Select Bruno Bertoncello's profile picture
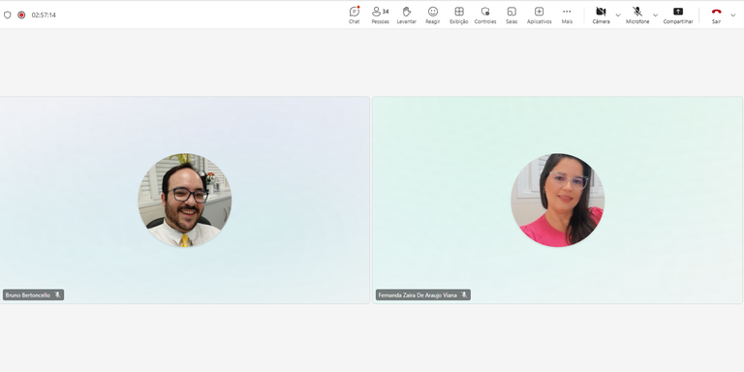 185,200
